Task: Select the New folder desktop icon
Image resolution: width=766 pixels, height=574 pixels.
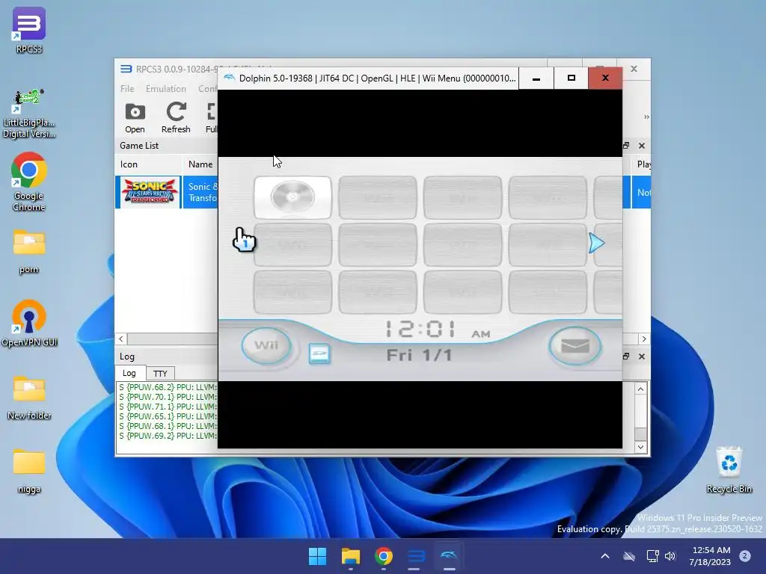Action: point(29,398)
